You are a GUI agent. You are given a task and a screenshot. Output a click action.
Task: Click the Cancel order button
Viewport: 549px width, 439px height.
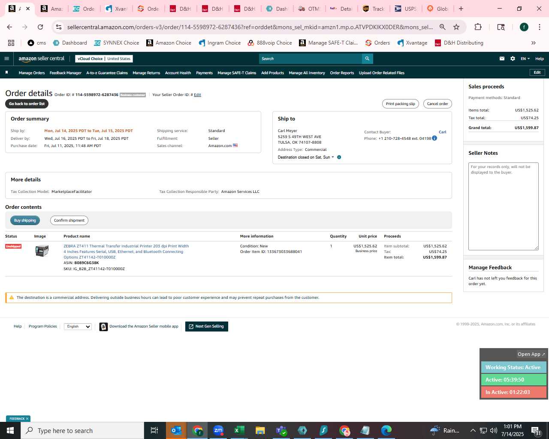click(x=437, y=104)
